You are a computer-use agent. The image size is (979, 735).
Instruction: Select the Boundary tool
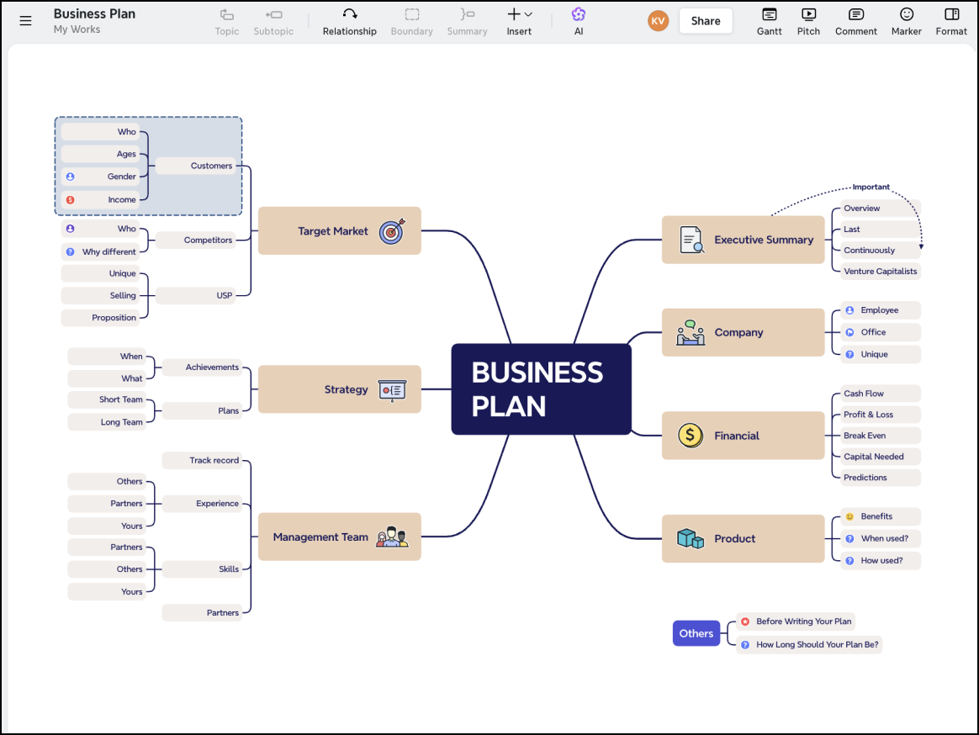pos(411,22)
